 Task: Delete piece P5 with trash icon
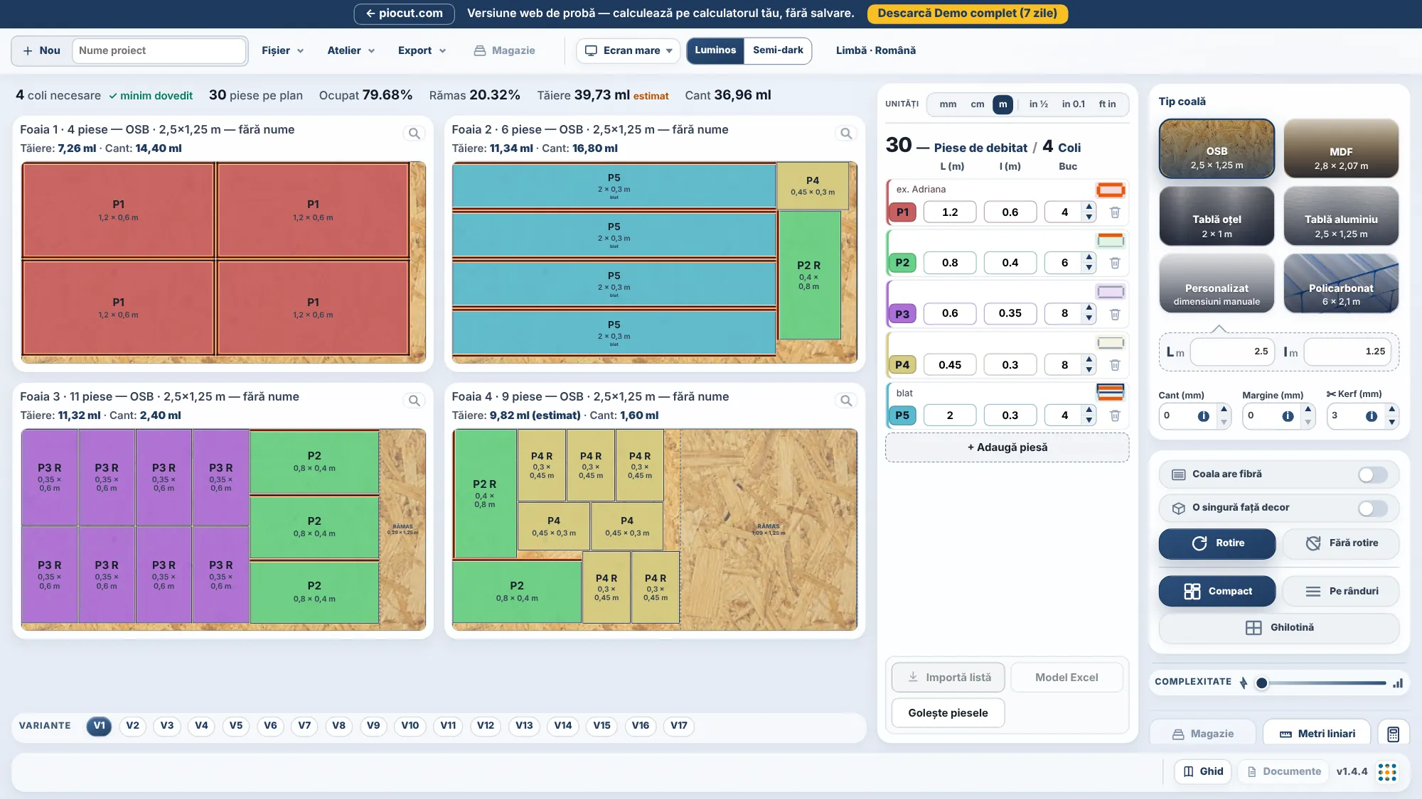(1115, 415)
